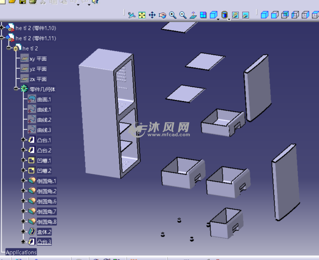
Task: Select the Fit All In tool
Action: (142, 15)
